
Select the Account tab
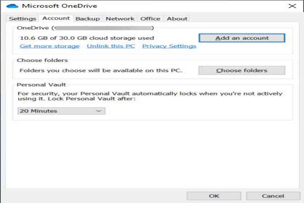pyautogui.click(x=56, y=19)
